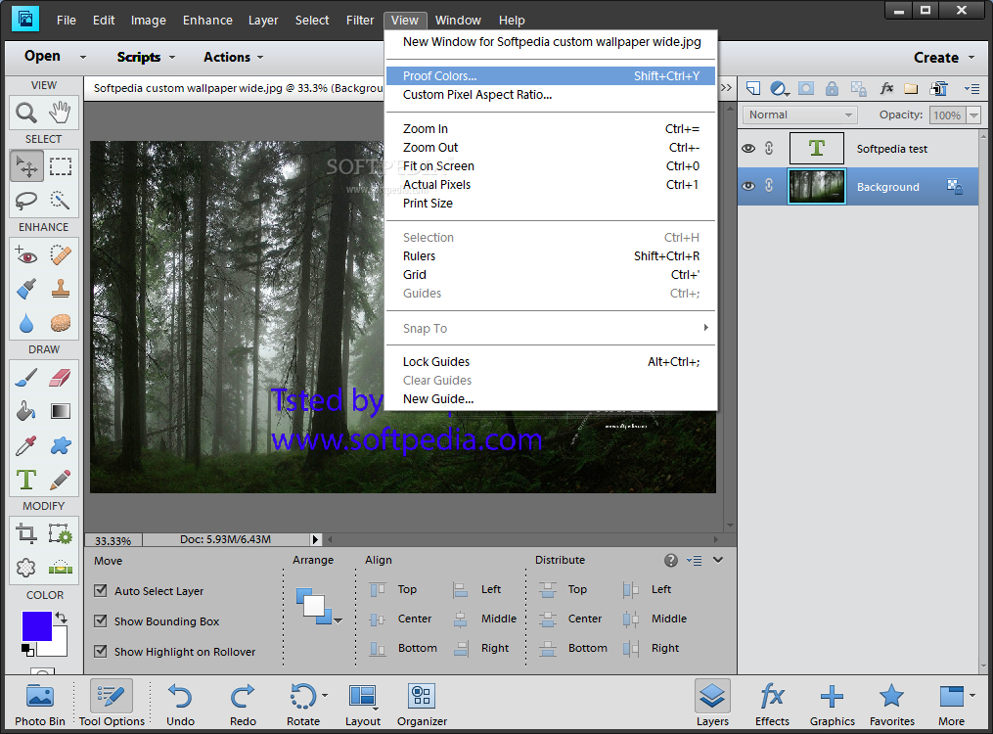This screenshot has height=734, width=993.
Task: Select the Recompose tool
Action: click(x=60, y=534)
